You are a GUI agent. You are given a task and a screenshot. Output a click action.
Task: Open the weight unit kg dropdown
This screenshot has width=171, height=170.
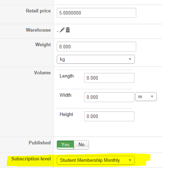(96, 59)
